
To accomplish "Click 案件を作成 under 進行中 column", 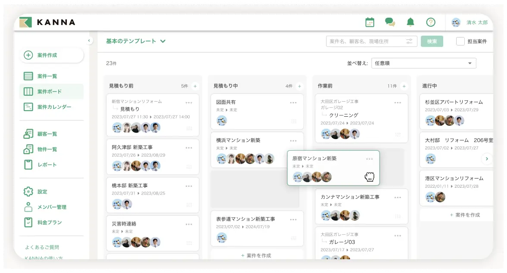I will [465, 215].
